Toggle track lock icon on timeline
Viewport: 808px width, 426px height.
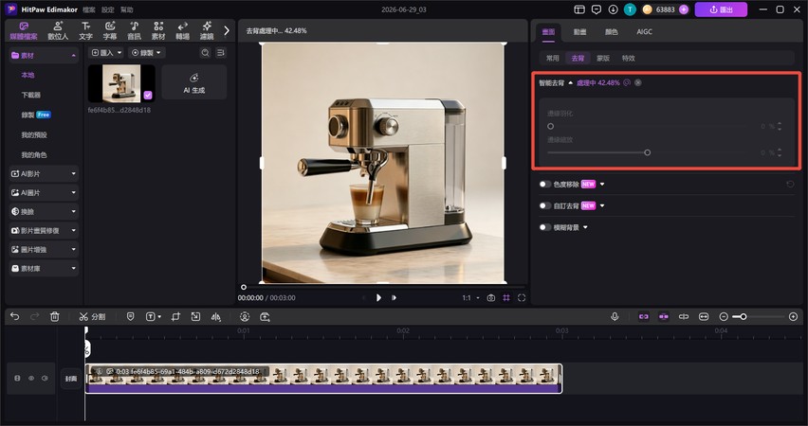(x=17, y=378)
